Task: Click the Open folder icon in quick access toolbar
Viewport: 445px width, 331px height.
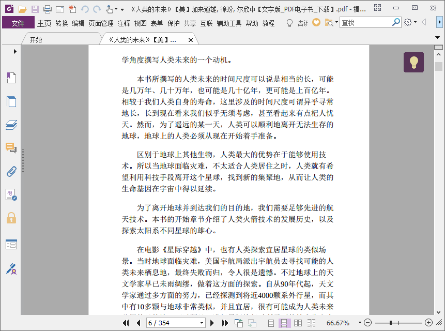Action: (x=22, y=9)
